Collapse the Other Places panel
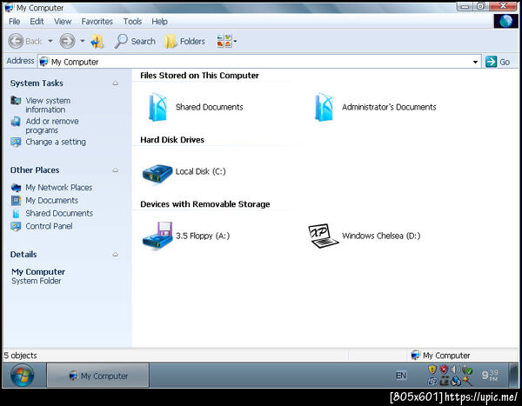 pos(115,170)
